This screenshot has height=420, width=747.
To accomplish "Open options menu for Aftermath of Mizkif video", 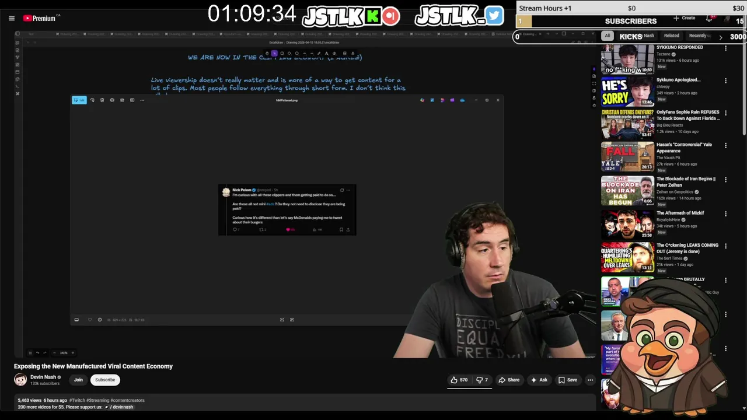I will (x=726, y=213).
